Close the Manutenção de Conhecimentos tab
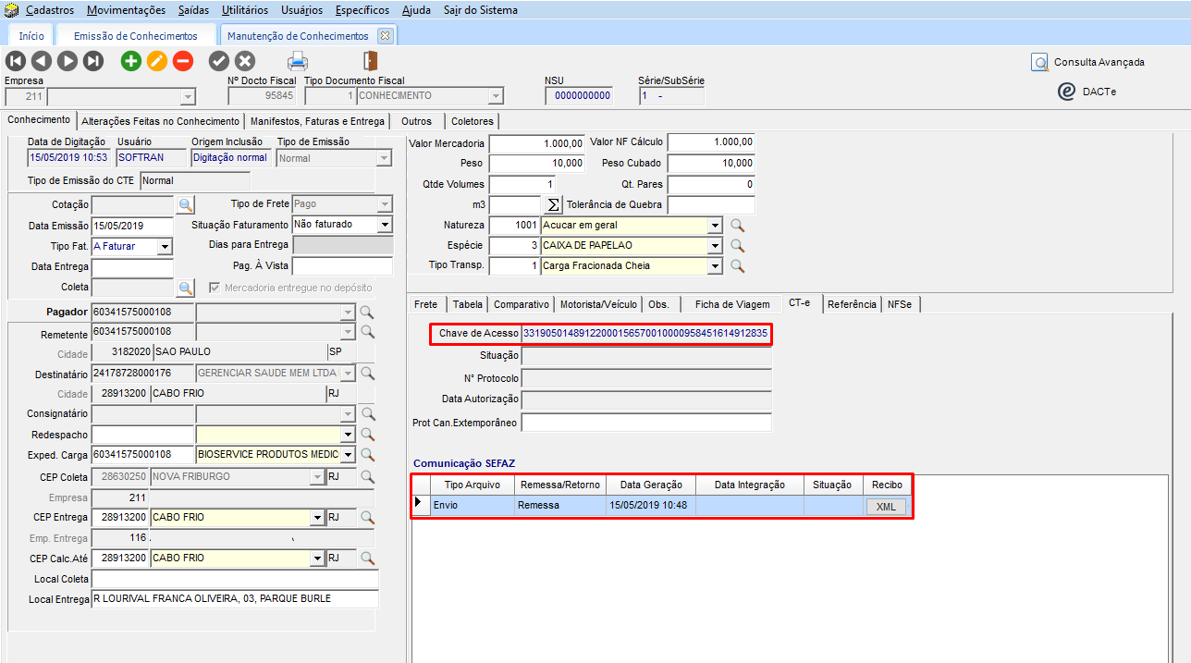The image size is (1191, 663). [x=386, y=35]
